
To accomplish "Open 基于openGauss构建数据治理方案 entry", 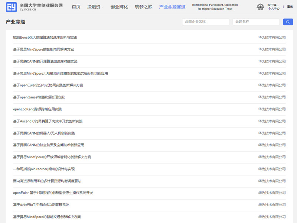I will point(39,97).
